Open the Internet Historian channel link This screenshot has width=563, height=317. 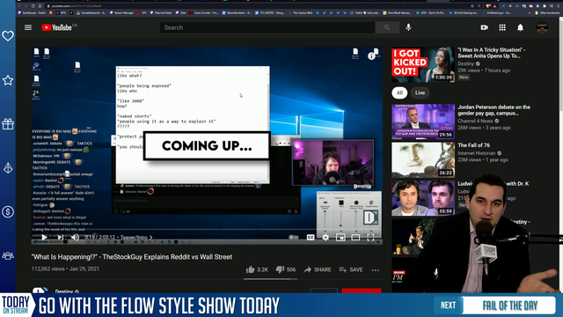[477, 153]
